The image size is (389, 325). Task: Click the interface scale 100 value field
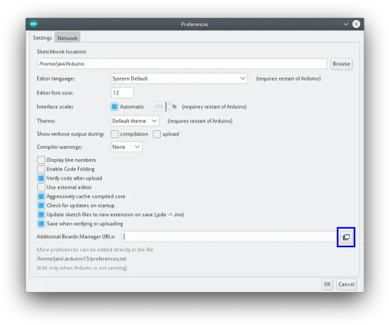click(157, 107)
